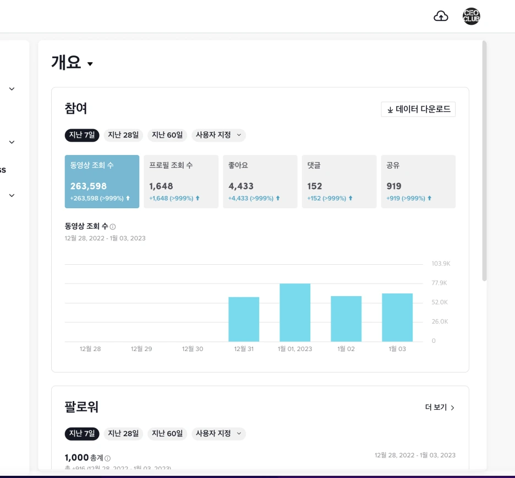Click the cloud upload icon in the header
Image resolution: width=515 pixels, height=478 pixels.
pyautogui.click(x=441, y=17)
